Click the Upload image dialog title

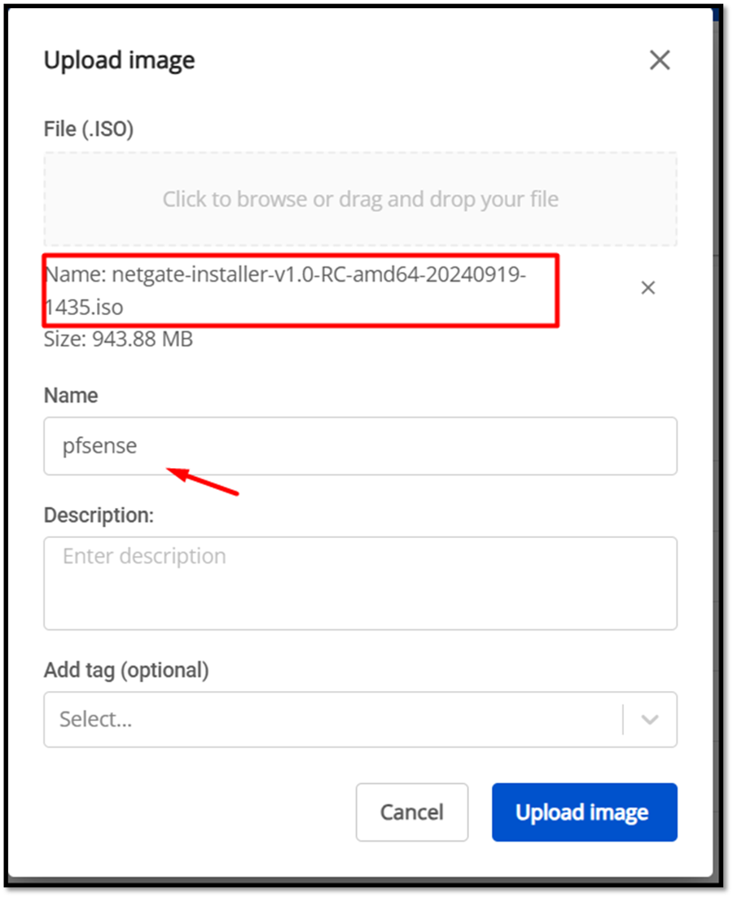(119, 60)
